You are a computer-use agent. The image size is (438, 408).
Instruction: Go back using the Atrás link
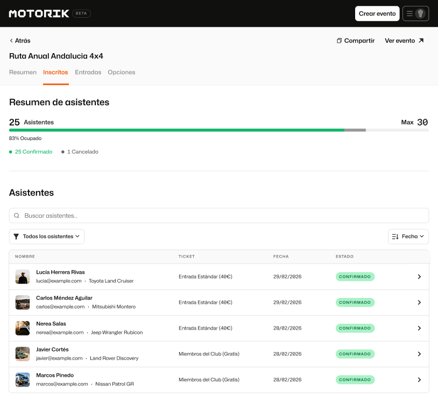pos(20,41)
